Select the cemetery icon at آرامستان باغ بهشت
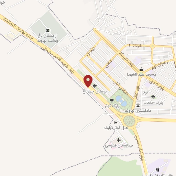Viewport: 176px width, 176px height. 48,30
